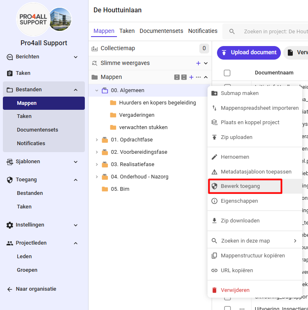308x310 pixels.
Task: Expand the Slimme weergaves chevron
Action: (206, 63)
